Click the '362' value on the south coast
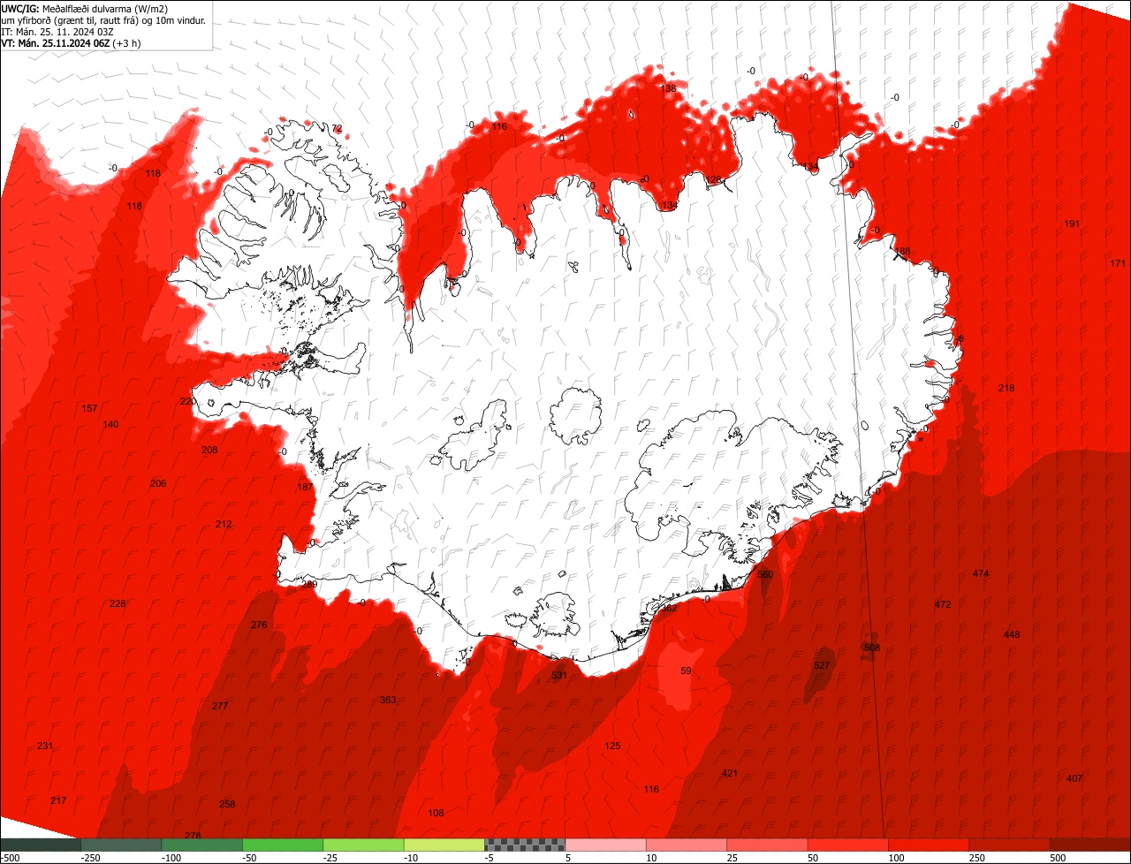The image size is (1131, 864). (669, 608)
